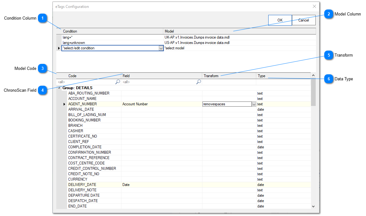This screenshot has height=216, width=366.
Task: Click the search icon in the Field filter
Action: point(199,82)
